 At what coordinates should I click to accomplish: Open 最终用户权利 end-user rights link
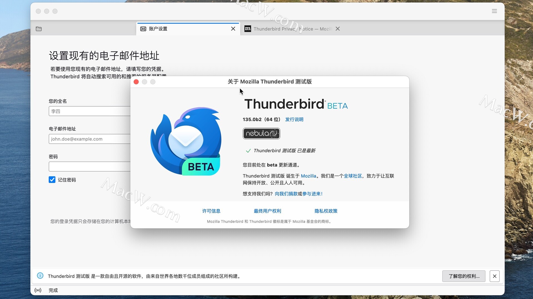267,211
